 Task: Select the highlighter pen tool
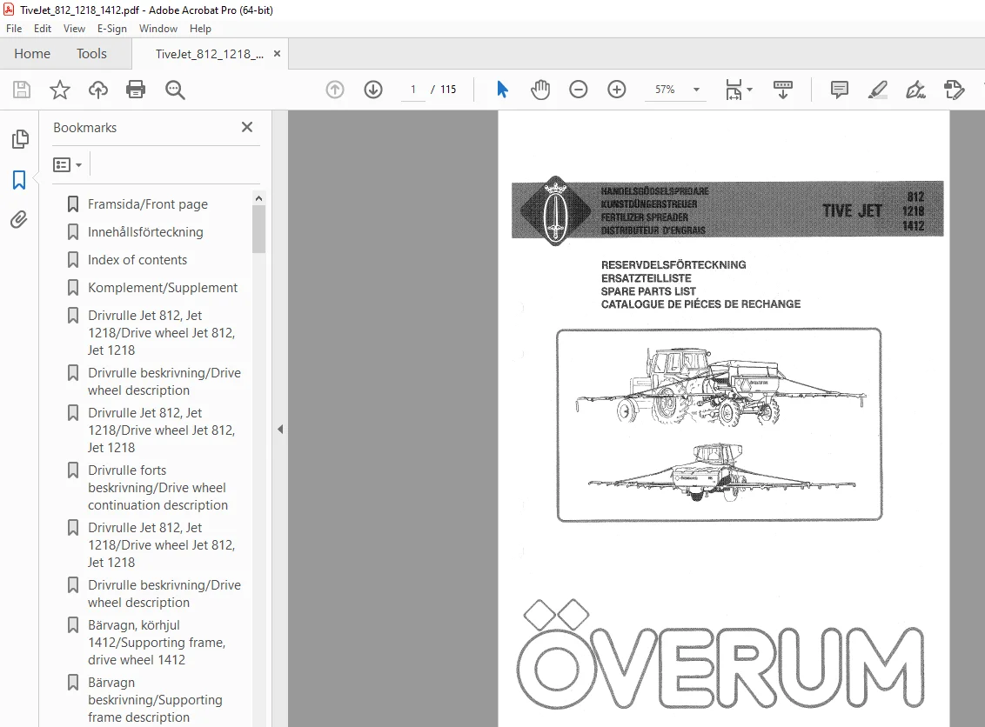[x=878, y=90]
